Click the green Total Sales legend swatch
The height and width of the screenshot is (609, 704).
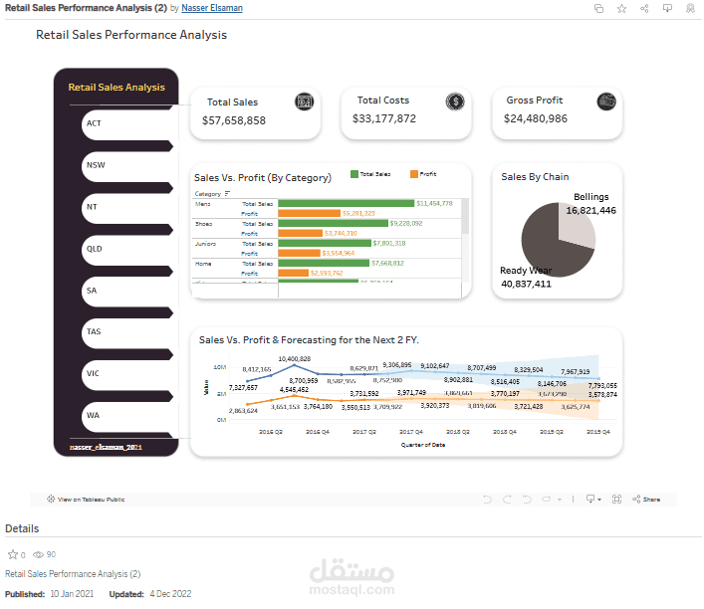point(354,174)
